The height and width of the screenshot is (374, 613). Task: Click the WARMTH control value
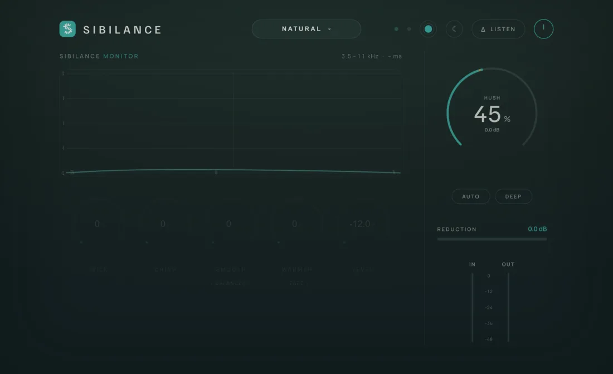pyautogui.click(x=294, y=224)
